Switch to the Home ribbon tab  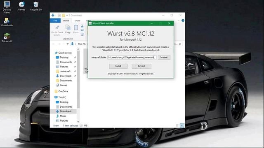[66, 21]
